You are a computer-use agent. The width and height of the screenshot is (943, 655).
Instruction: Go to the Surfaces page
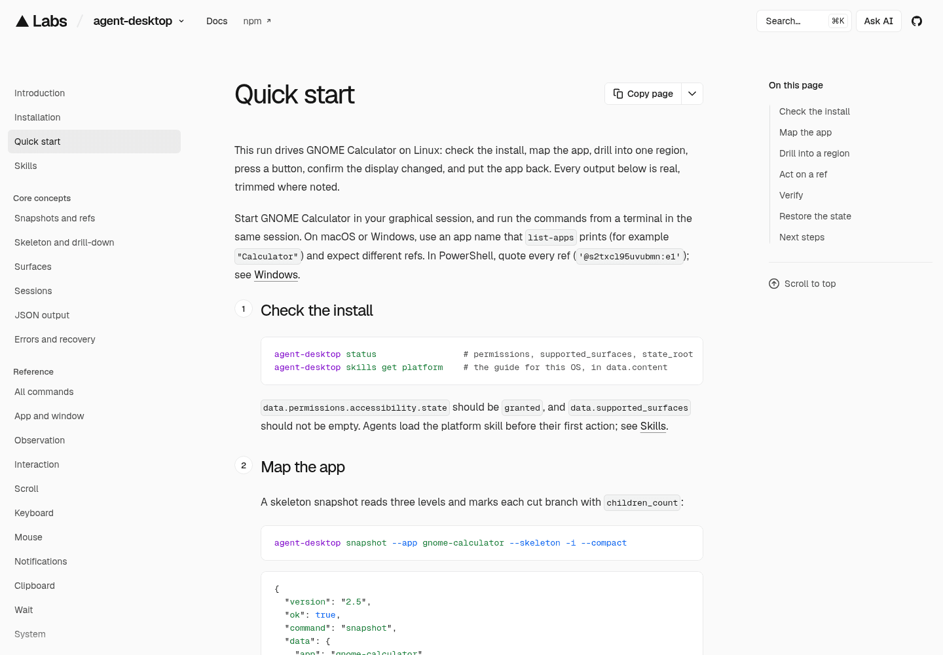coord(94,267)
